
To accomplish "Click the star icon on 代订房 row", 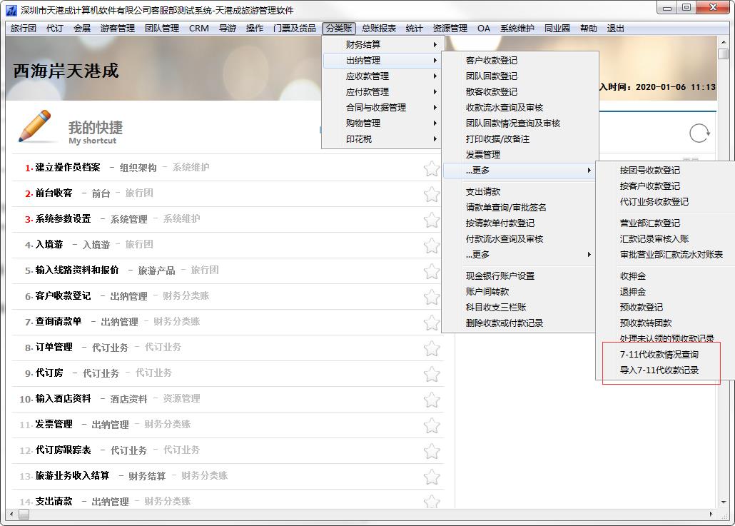I will coord(431,374).
